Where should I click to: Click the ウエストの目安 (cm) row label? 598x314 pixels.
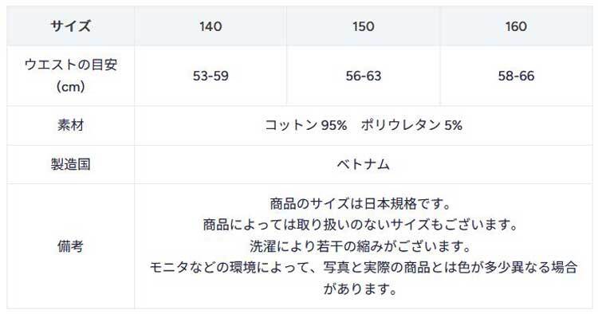pyautogui.click(x=70, y=76)
